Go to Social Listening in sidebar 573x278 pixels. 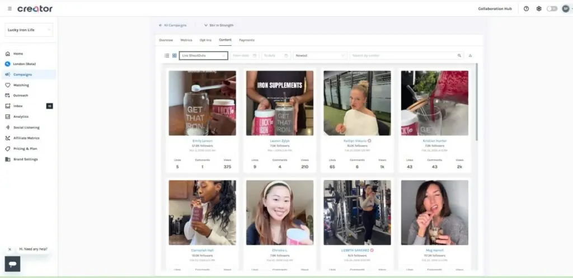coord(26,127)
